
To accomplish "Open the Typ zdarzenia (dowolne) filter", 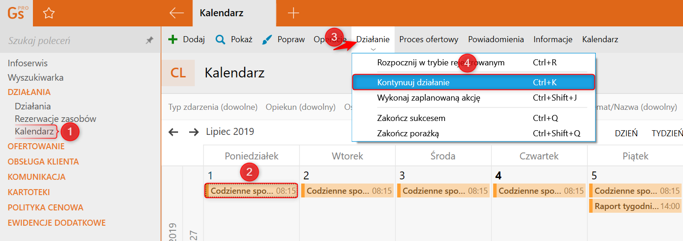I will pos(213,107).
